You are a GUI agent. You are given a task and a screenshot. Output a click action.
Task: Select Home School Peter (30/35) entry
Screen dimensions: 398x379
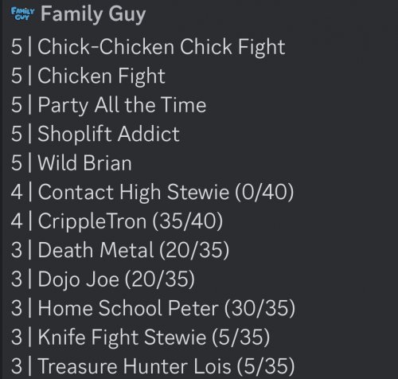[x=153, y=308]
